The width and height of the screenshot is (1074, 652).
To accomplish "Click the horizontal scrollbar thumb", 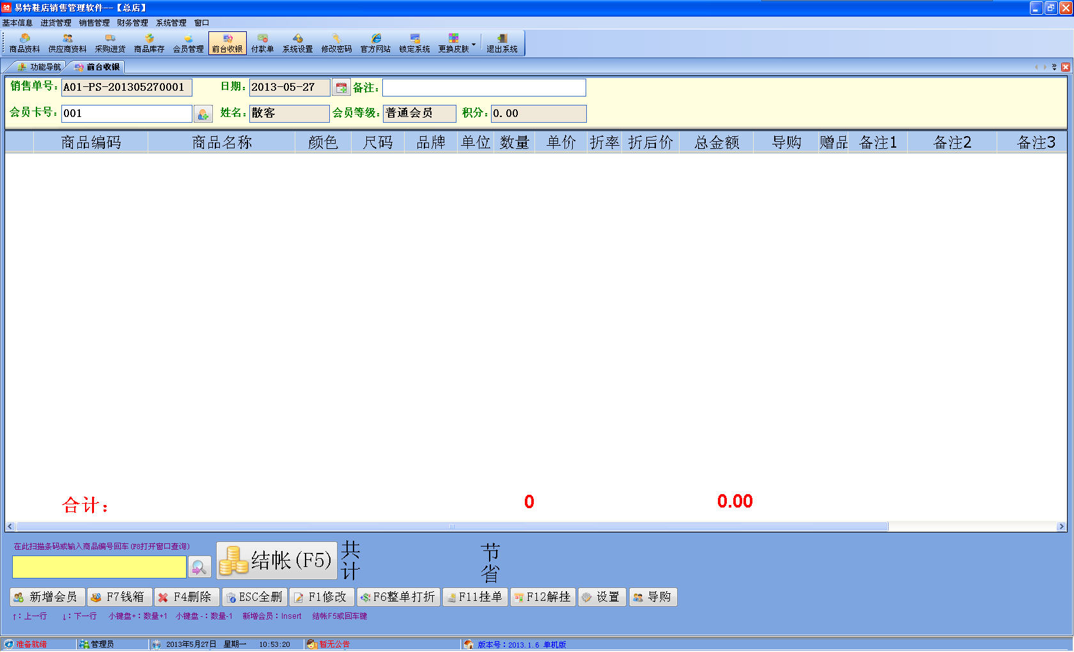I will click(x=452, y=527).
